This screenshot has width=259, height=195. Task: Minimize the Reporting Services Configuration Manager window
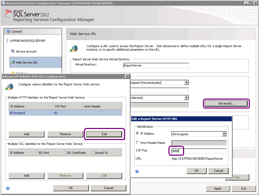[x=246, y=3]
